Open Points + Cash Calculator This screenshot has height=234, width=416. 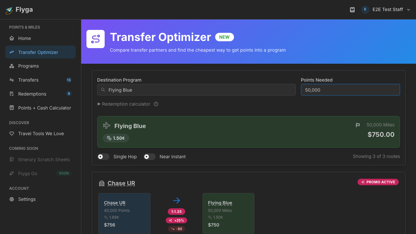[40, 108]
